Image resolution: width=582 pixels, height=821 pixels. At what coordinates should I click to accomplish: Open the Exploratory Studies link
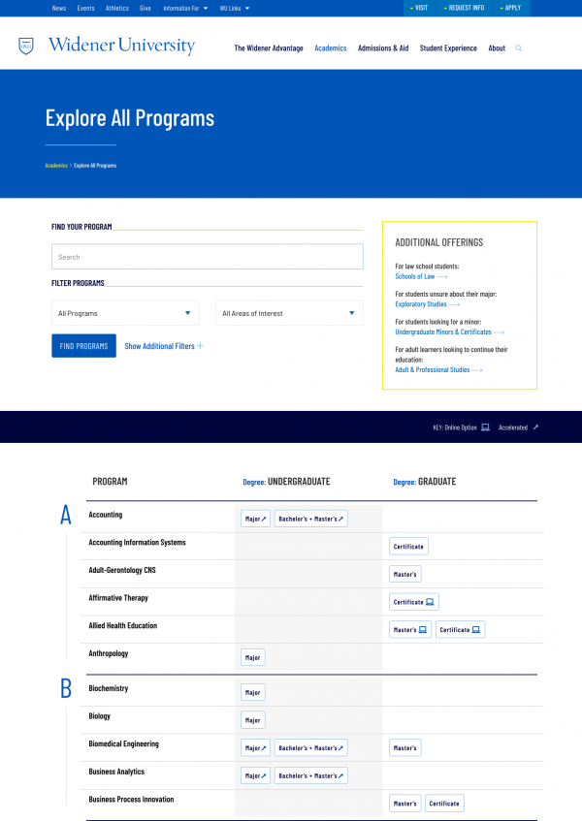pyautogui.click(x=428, y=304)
